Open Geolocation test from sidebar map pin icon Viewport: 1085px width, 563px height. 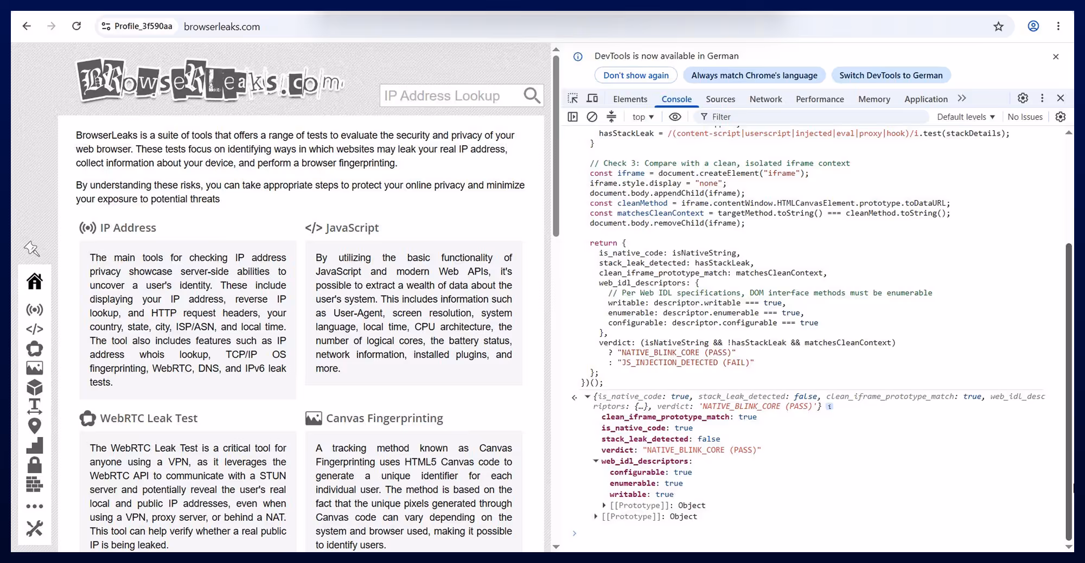point(35,426)
